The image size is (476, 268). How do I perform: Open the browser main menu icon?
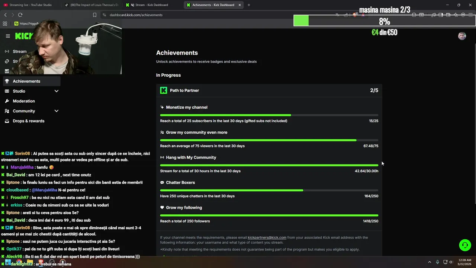point(470,15)
